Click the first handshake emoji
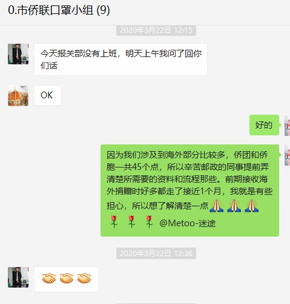This screenshot has height=304, width=290. click(x=49, y=279)
